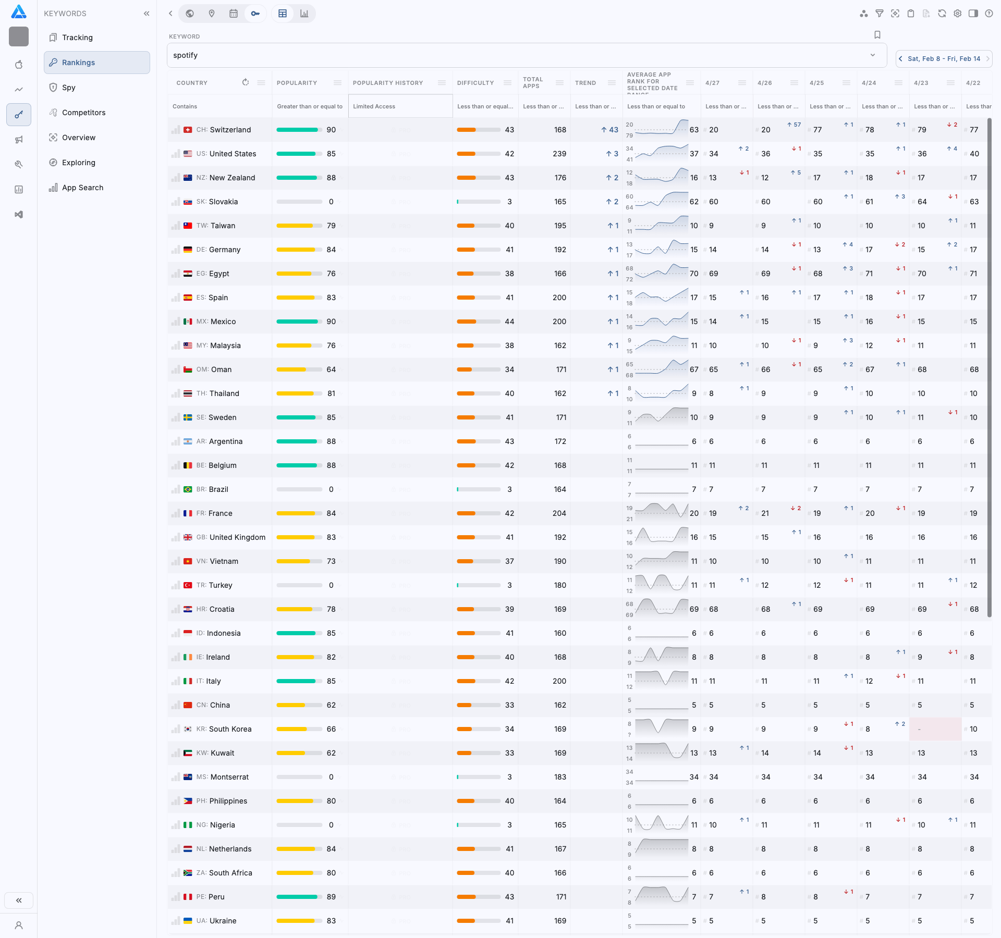Click the refresh icon in top toolbar
This screenshot has height=938, width=1001.
coord(942,14)
